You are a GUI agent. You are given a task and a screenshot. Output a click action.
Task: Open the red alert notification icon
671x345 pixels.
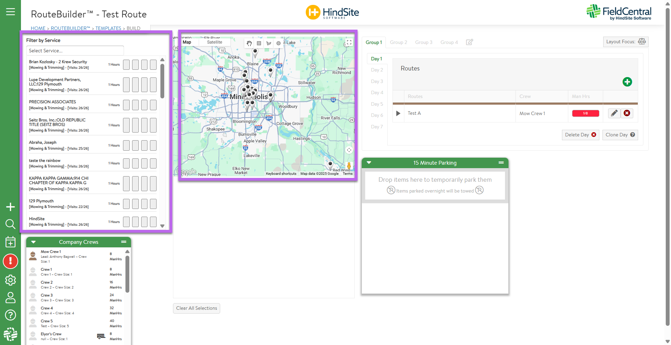point(10,261)
